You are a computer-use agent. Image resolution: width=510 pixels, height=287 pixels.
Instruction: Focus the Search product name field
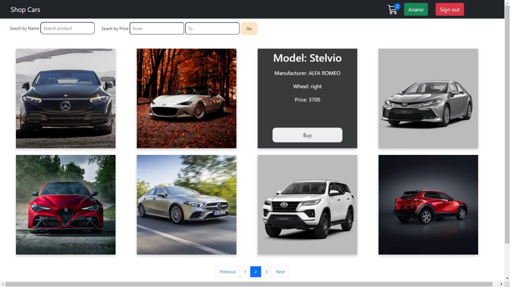68,28
